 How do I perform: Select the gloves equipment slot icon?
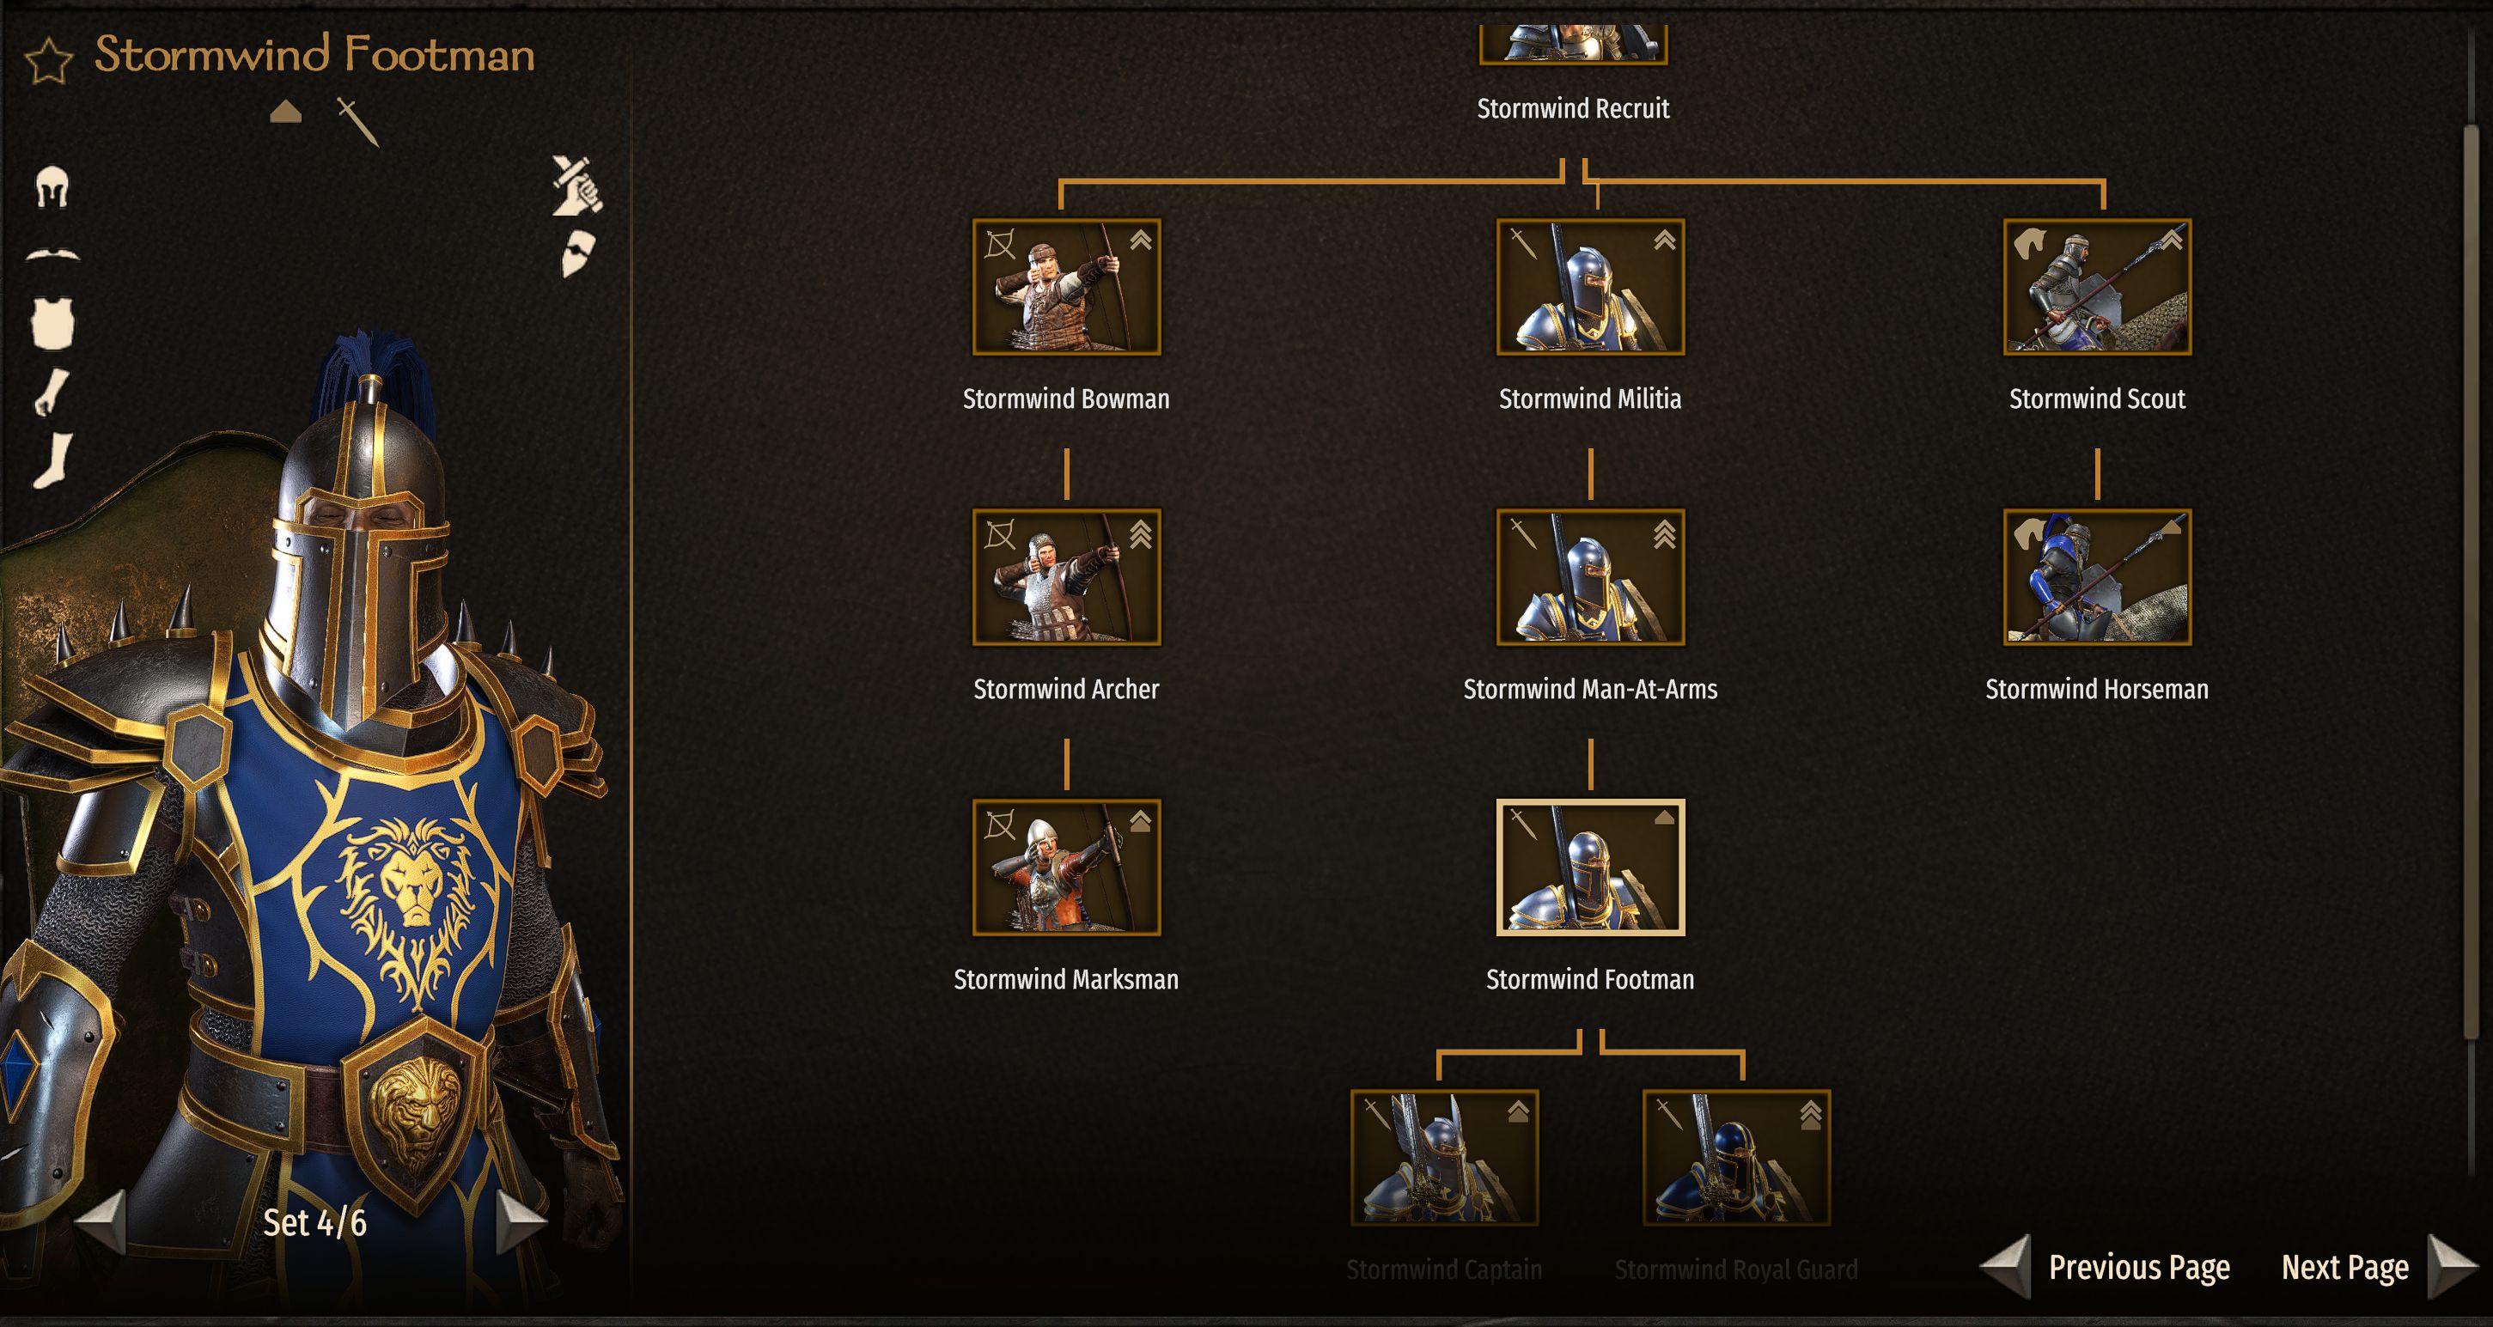52,392
